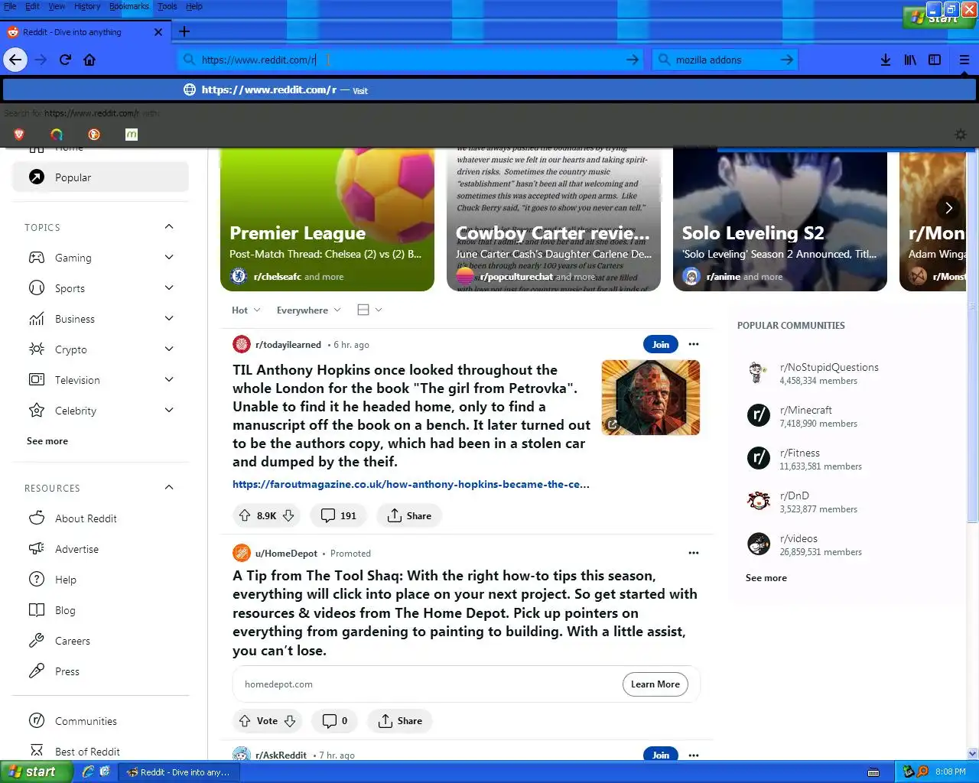This screenshot has width=979, height=783.
Task: Open the Anthony Hopkins post thumbnail
Action: click(x=651, y=398)
